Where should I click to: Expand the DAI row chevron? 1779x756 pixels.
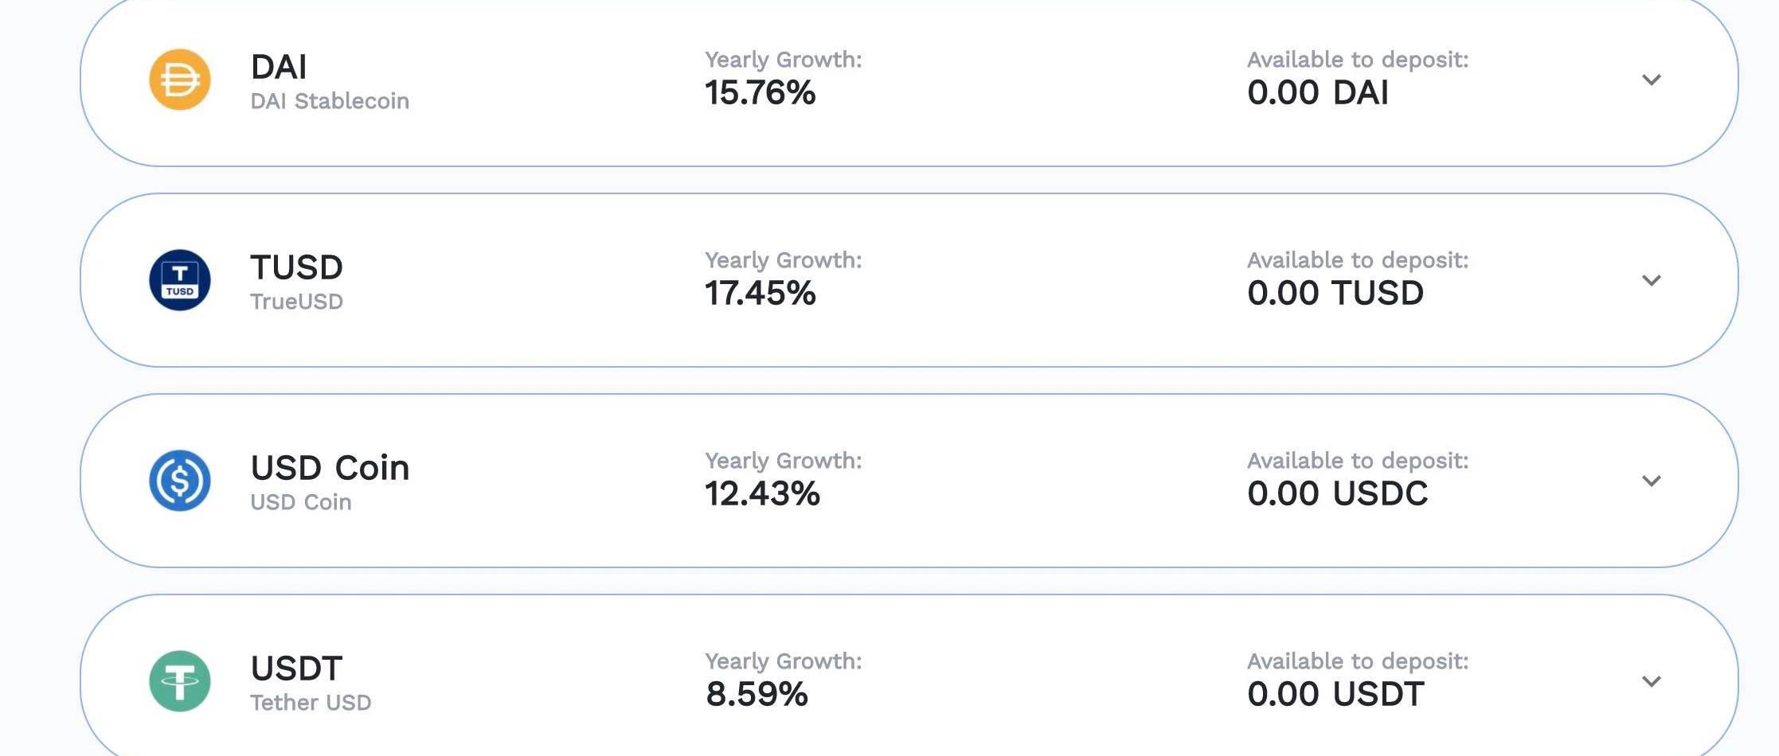(1652, 80)
